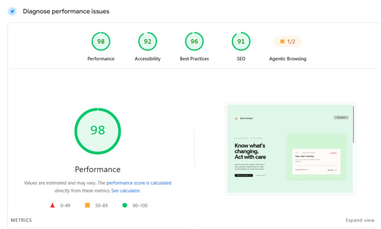Click the Earth Forward logo in thumbnail
The width and height of the screenshot is (381, 229).
point(236,118)
